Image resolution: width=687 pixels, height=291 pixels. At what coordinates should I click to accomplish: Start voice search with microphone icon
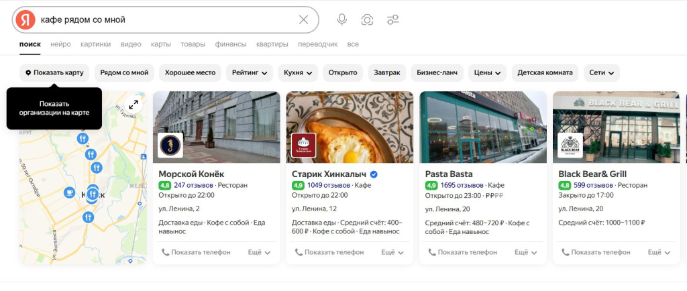pyautogui.click(x=341, y=19)
